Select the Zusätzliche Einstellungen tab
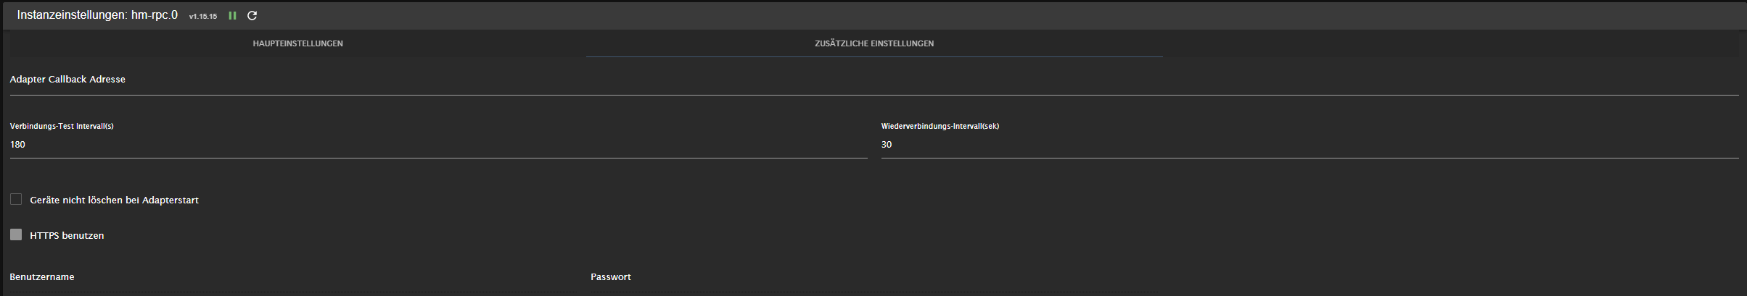 pos(873,43)
